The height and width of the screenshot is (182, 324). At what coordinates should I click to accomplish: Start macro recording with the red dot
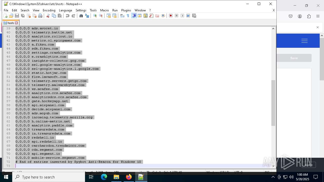[171, 16]
